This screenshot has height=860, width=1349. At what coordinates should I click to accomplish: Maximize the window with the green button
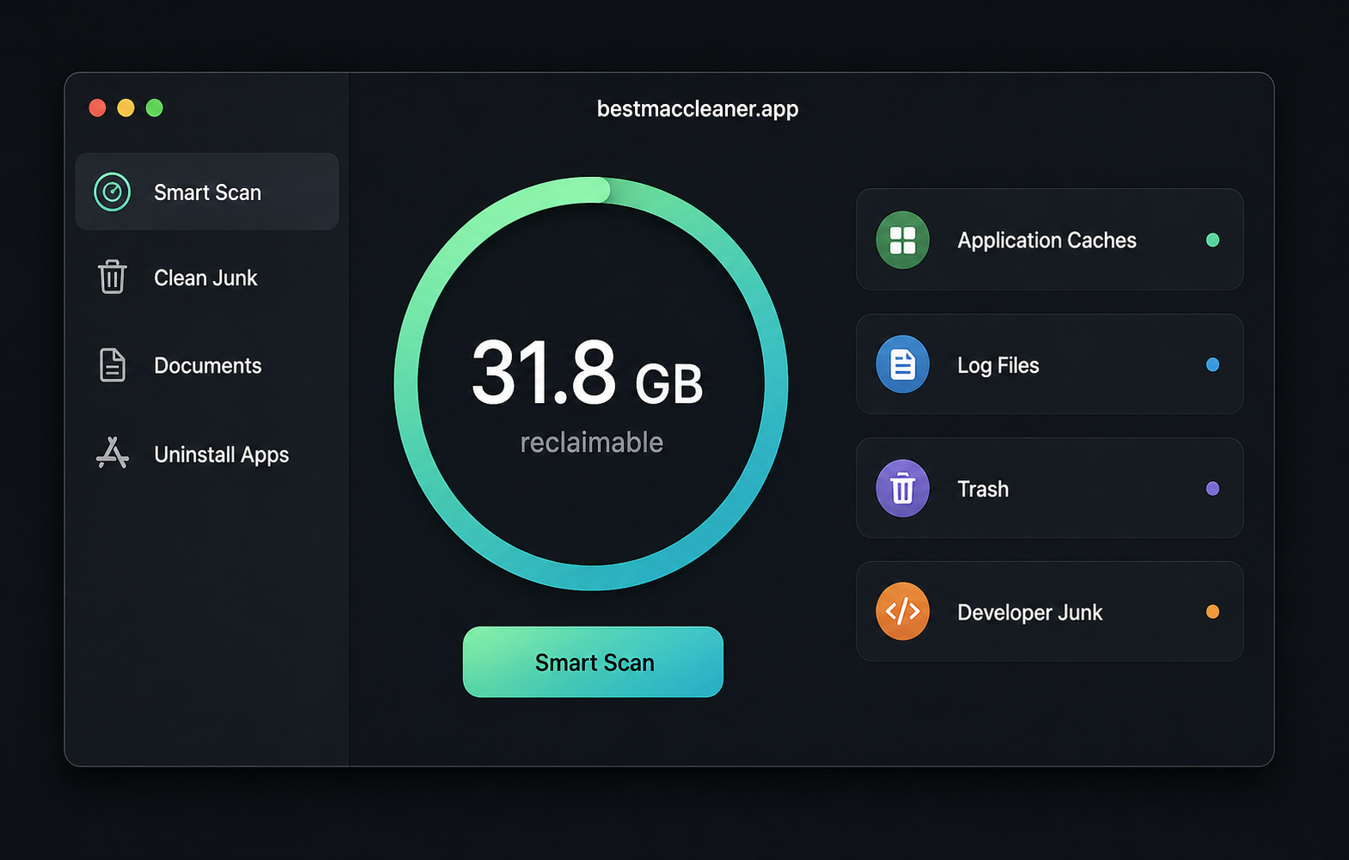pos(155,107)
